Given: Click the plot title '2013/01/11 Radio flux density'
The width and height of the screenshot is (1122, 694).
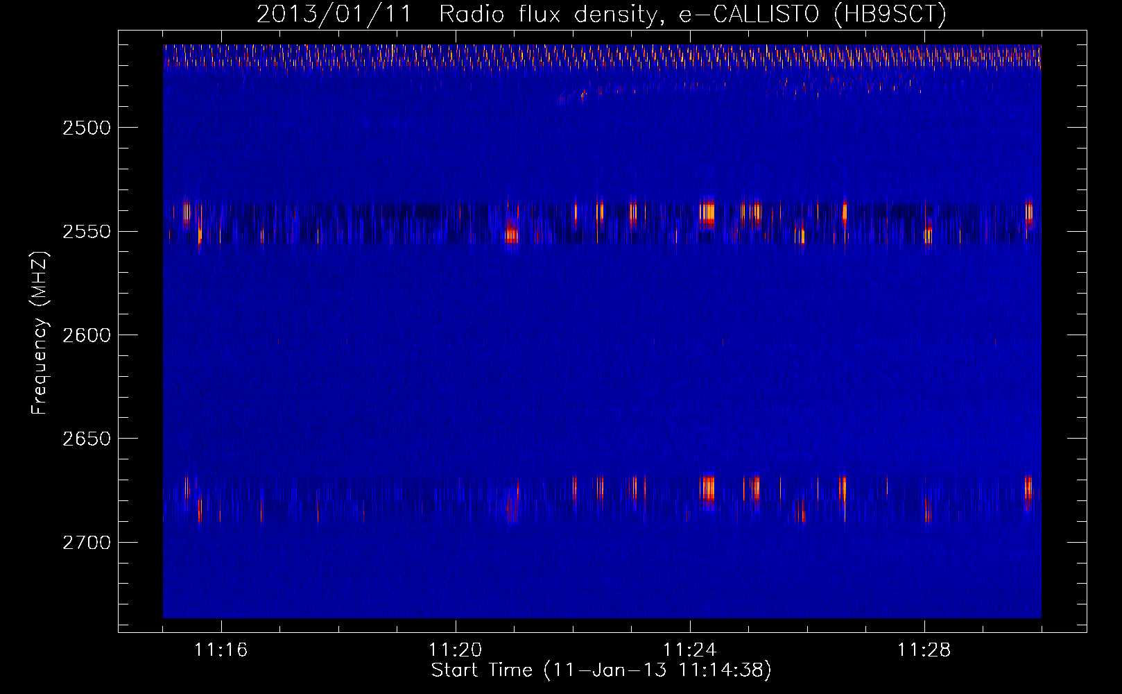Looking at the screenshot, I should (601, 14).
